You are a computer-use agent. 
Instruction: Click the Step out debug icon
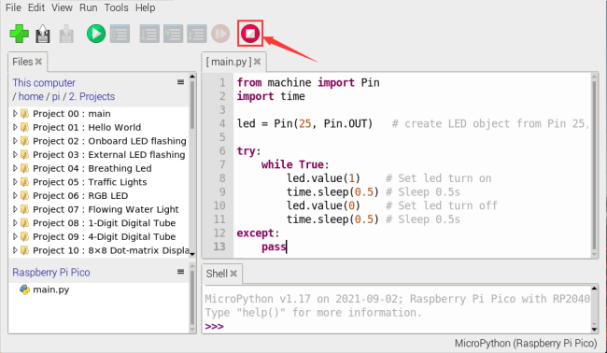[197, 34]
